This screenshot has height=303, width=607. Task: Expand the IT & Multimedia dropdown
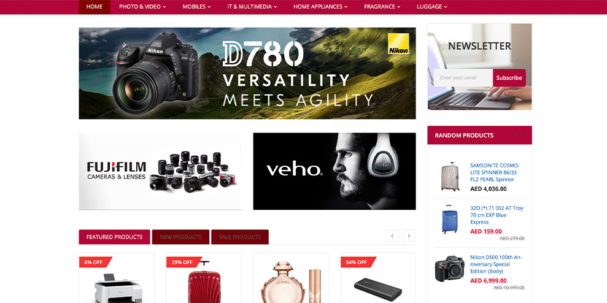(252, 7)
